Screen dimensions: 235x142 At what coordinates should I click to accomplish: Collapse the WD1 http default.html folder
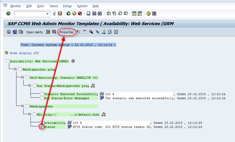pos(30,114)
